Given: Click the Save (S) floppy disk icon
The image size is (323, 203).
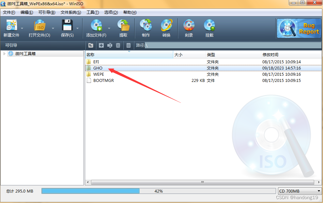Looking at the screenshot, I should [67, 25].
